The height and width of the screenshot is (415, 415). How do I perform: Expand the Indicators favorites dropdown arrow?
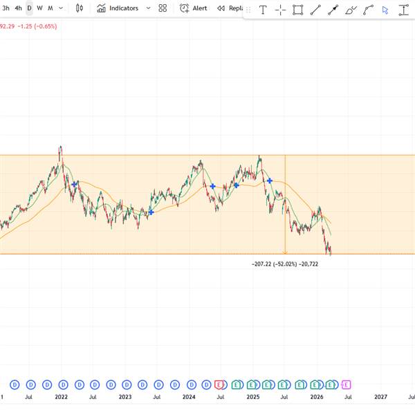click(149, 8)
